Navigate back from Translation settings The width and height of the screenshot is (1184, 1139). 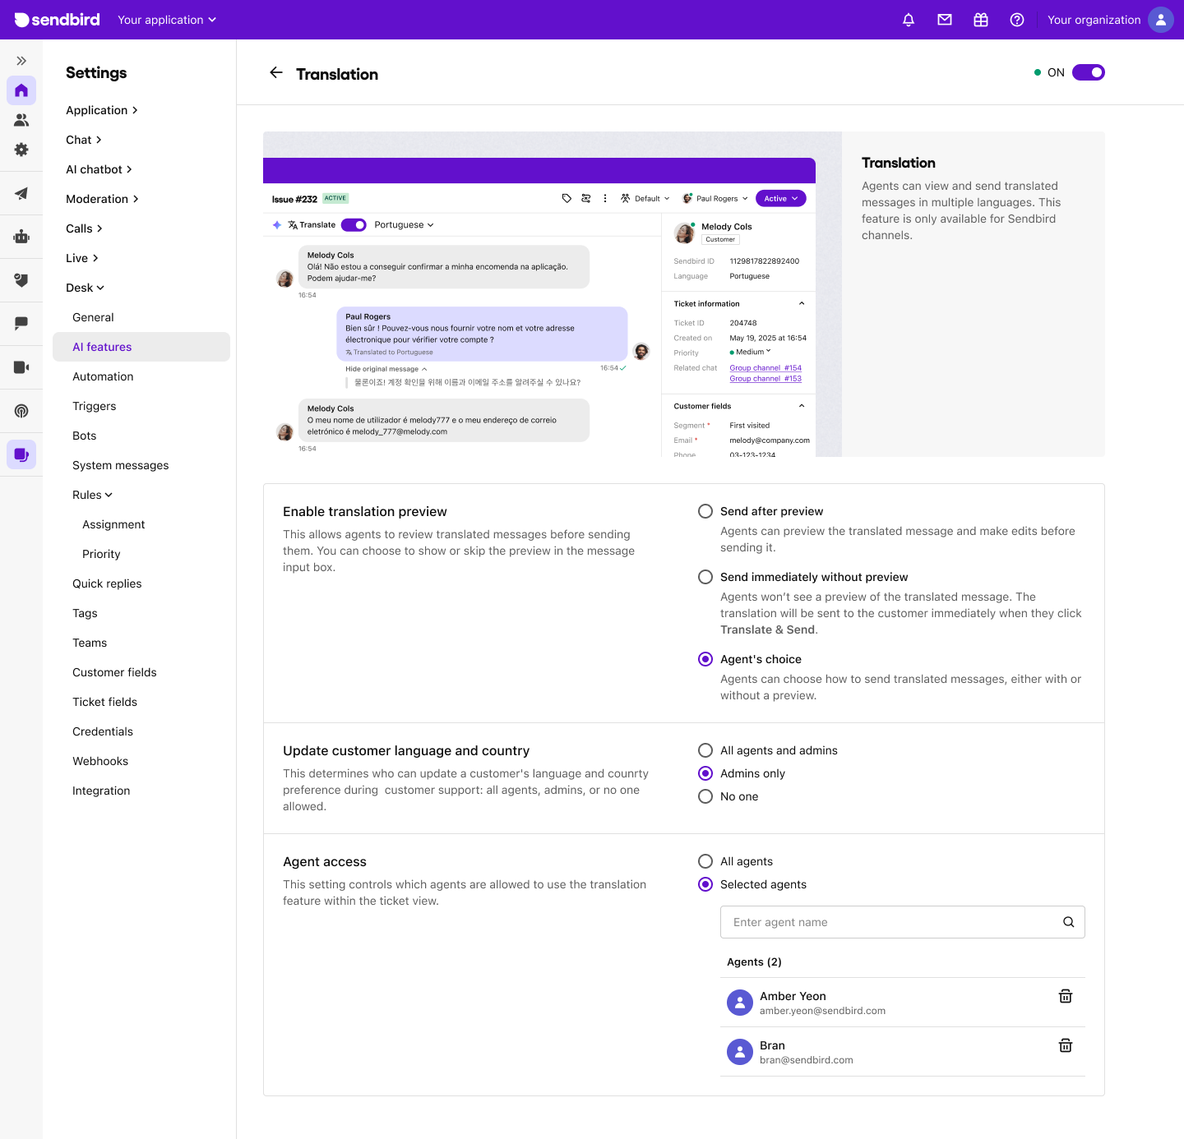pyautogui.click(x=276, y=72)
